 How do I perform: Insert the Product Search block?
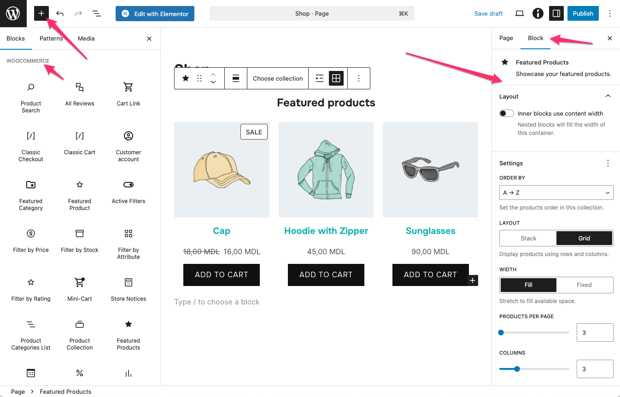pyautogui.click(x=31, y=97)
